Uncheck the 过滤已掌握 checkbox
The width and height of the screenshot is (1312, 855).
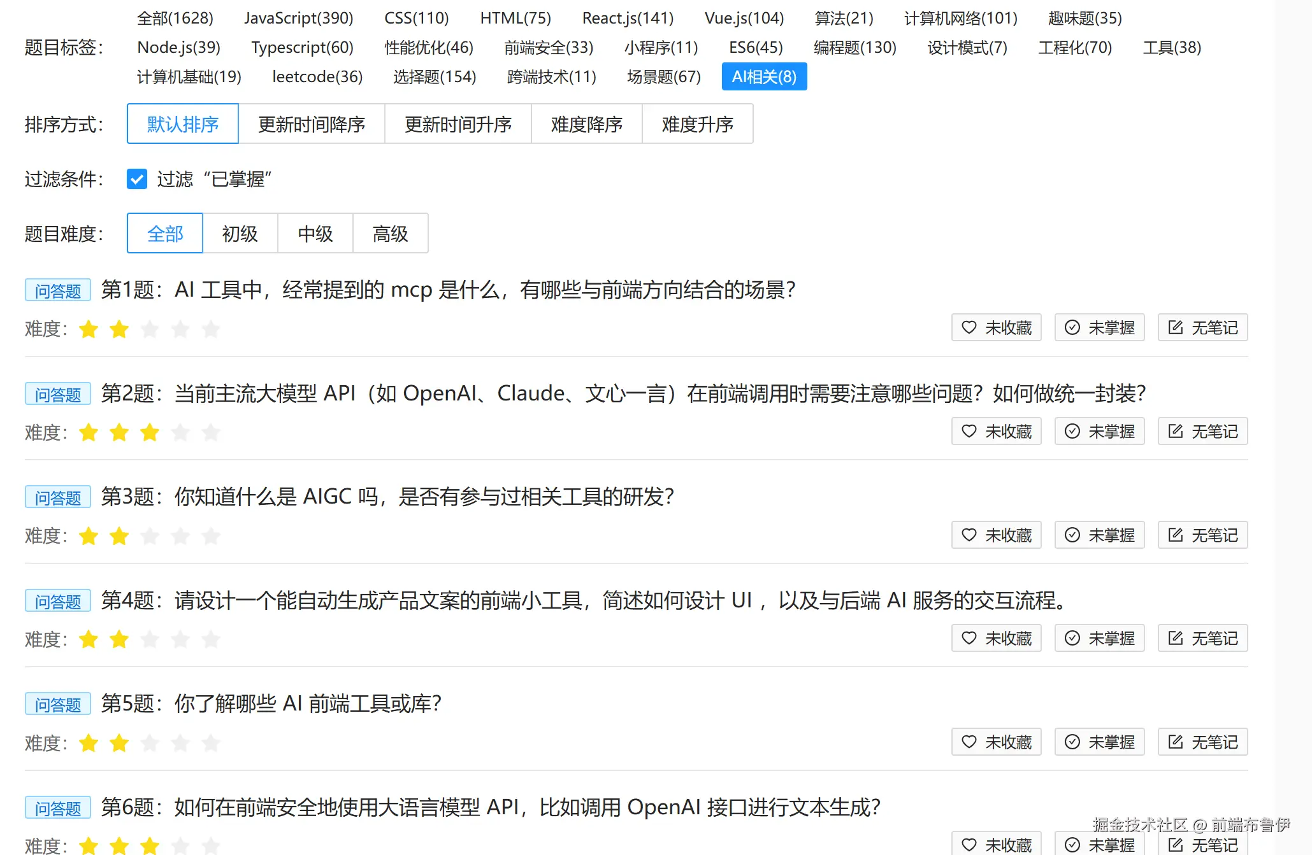(x=136, y=180)
